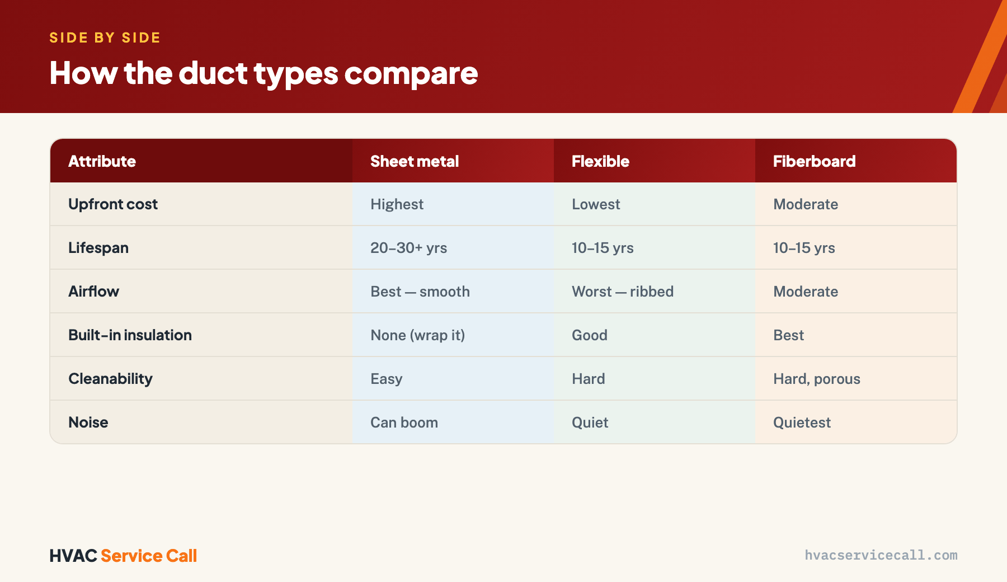Click the '20–30+ yrs' lifespan cell

pyautogui.click(x=453, y=248)
